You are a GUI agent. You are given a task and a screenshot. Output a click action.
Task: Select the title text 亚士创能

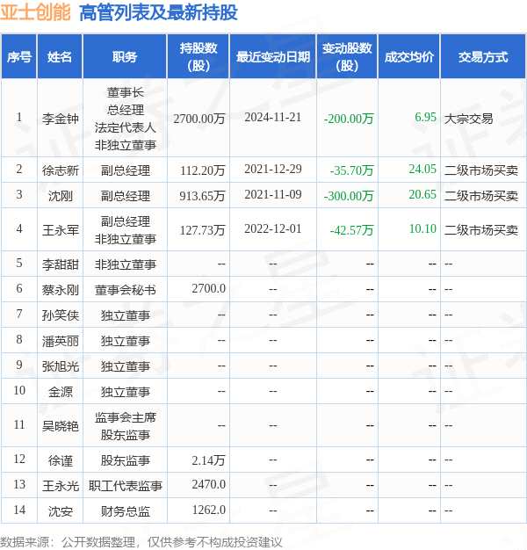(x=35, y=12)
